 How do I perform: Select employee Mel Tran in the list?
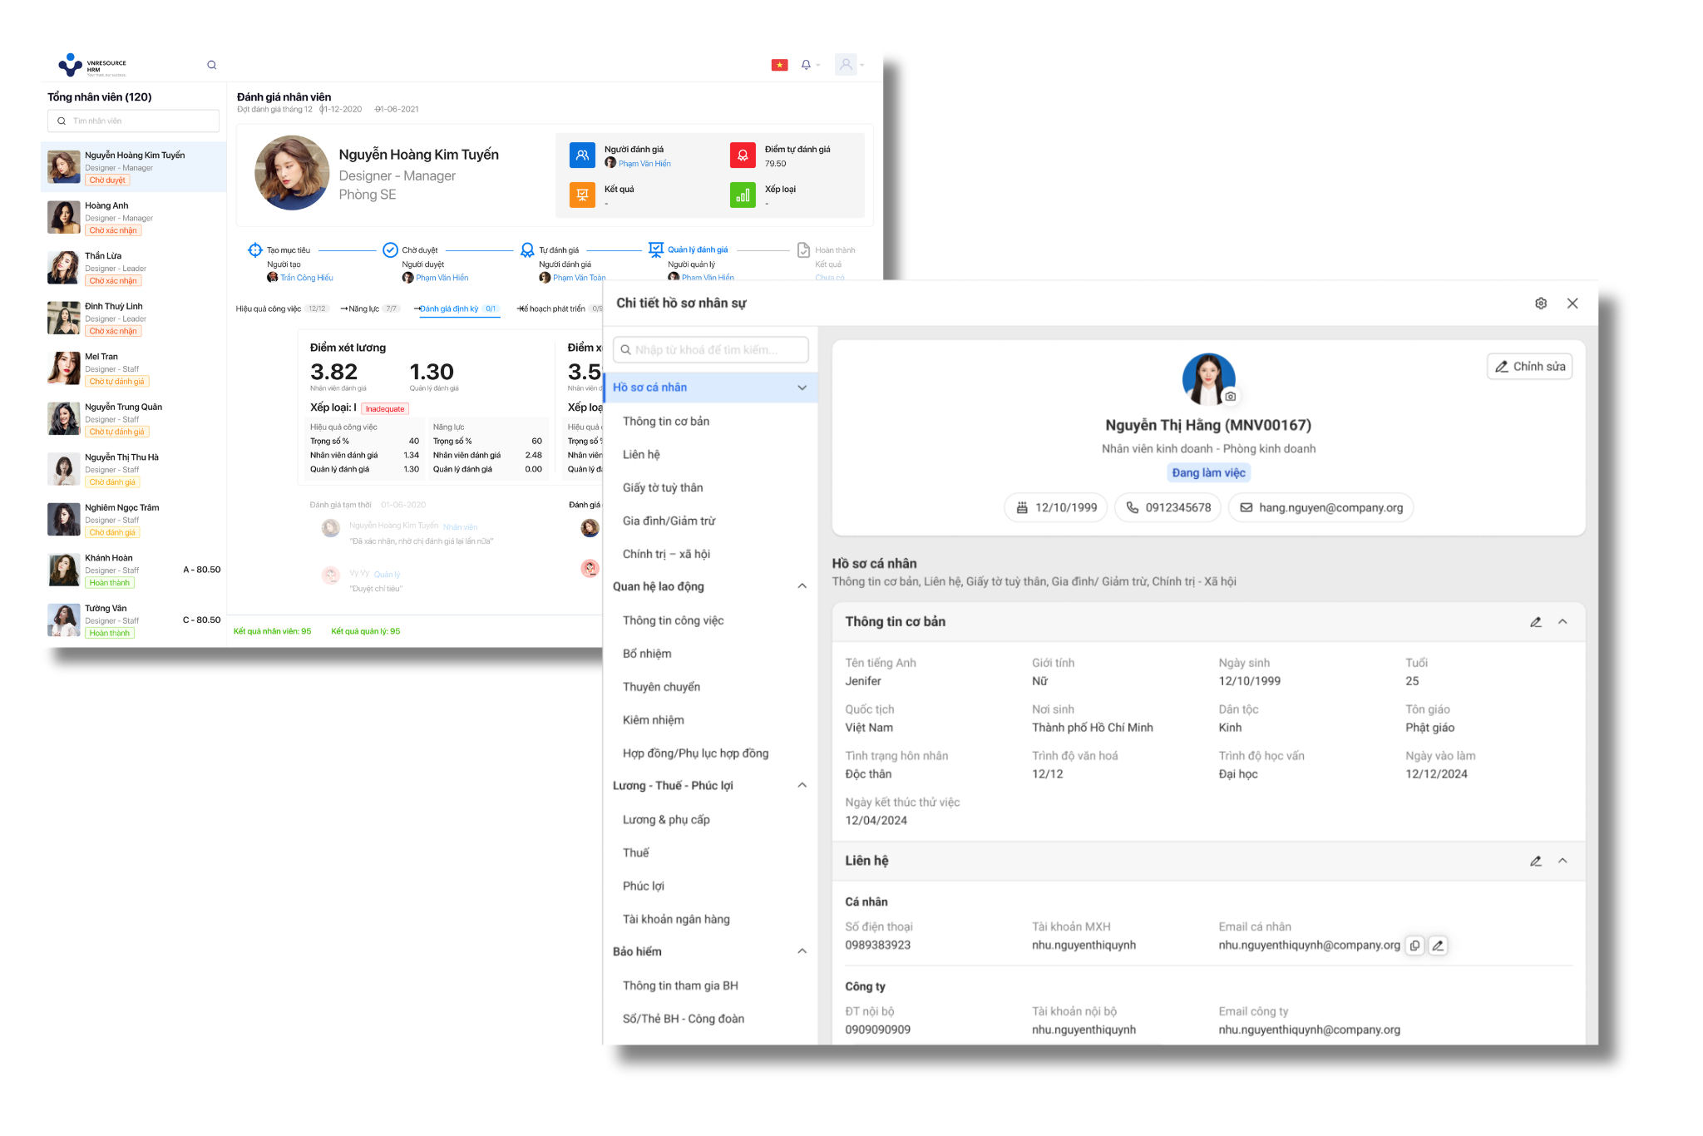[x=133, y=368]
